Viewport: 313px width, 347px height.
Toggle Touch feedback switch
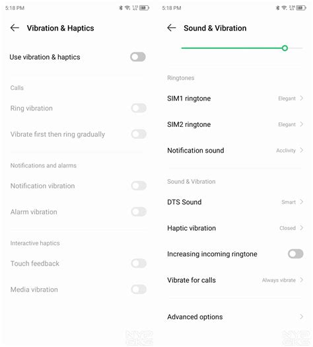tap(139, 263)
